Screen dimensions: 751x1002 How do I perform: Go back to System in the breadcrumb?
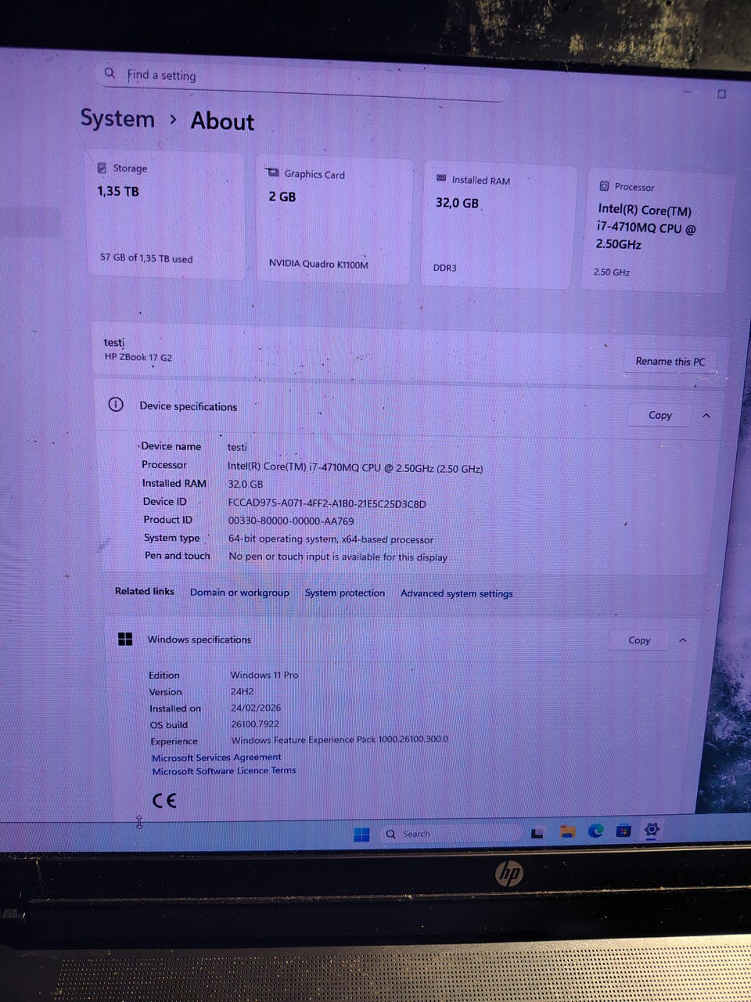(117, 118)
